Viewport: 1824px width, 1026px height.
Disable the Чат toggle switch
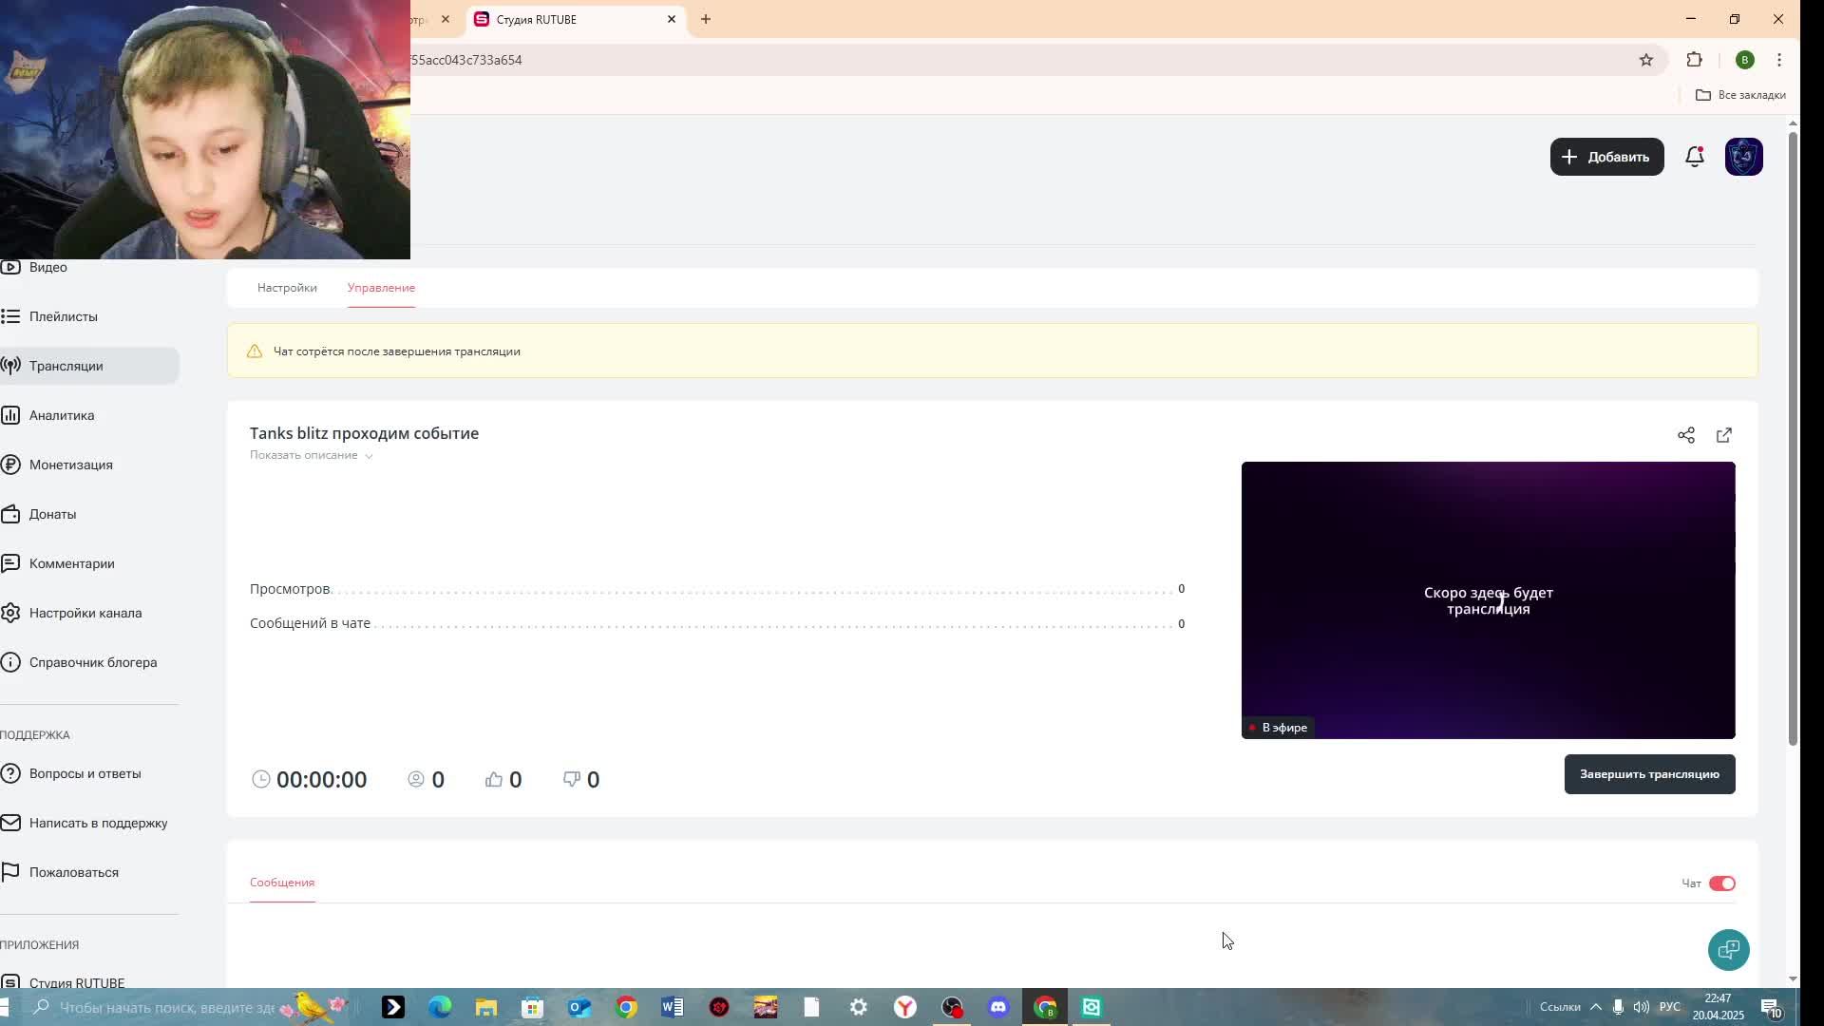point(1721,883)
